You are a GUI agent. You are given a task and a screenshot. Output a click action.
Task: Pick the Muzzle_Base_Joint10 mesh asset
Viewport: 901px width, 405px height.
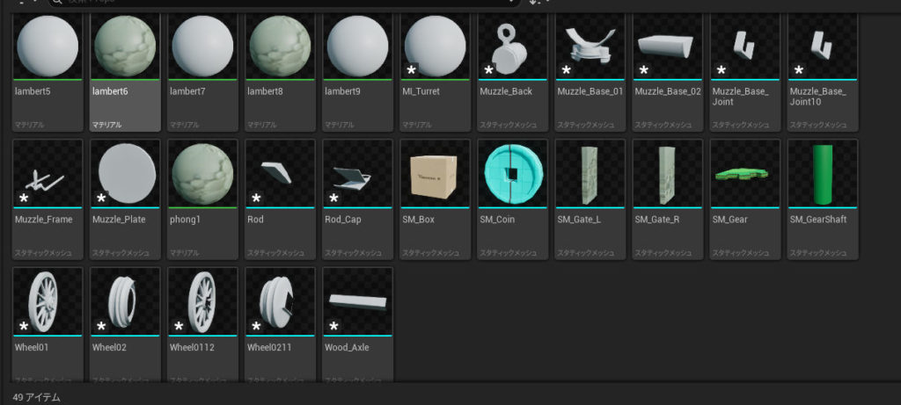click(823, 47)
